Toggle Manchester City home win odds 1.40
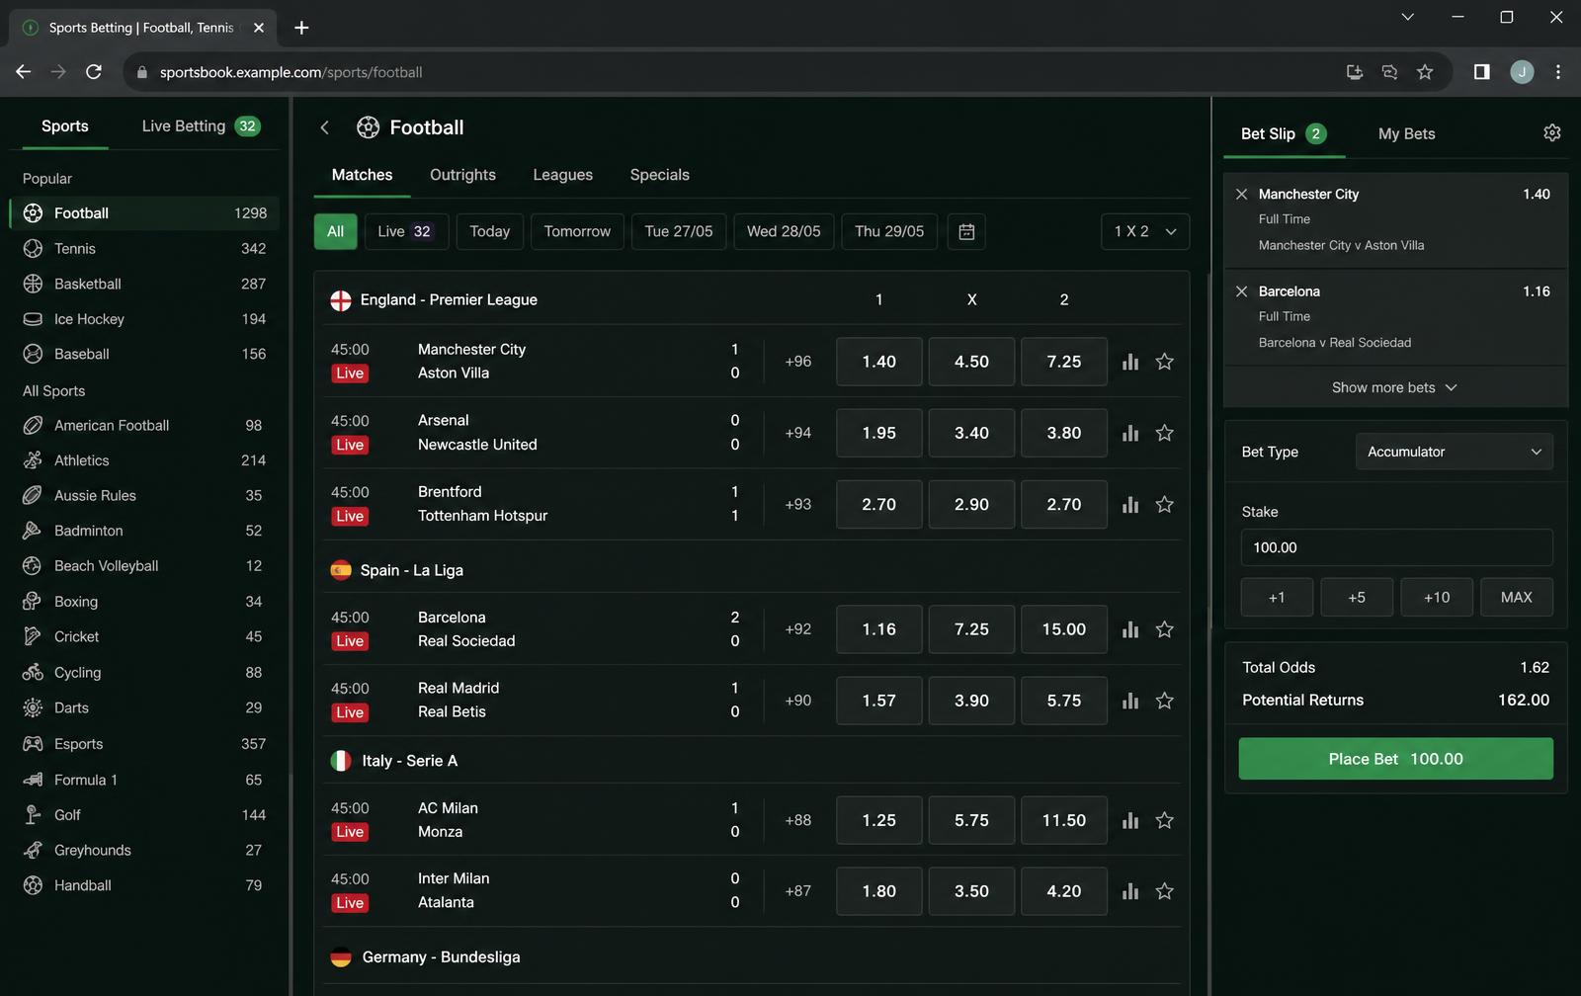 pos(878,362)
